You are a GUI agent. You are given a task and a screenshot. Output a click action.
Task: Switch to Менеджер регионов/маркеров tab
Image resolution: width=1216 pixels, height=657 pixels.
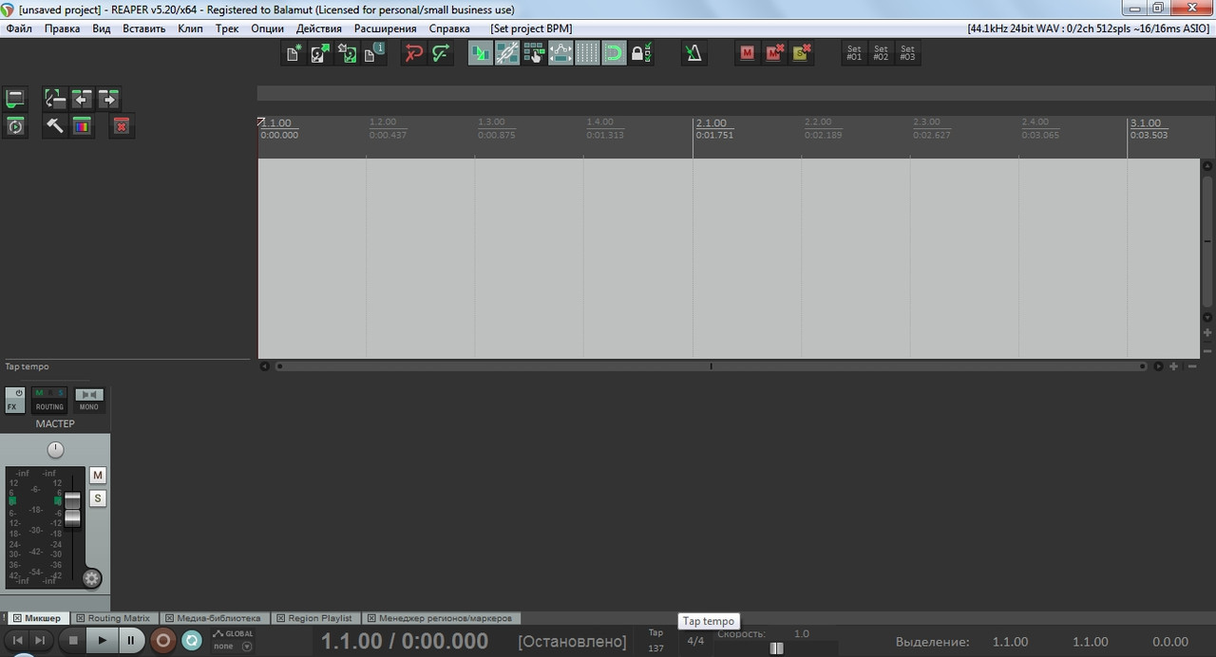440,618
